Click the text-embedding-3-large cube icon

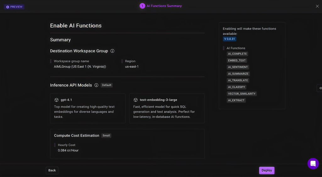136,100
